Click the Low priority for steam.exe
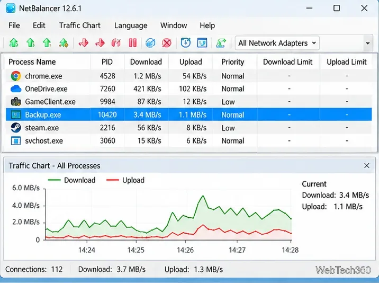 pos(228,128)
